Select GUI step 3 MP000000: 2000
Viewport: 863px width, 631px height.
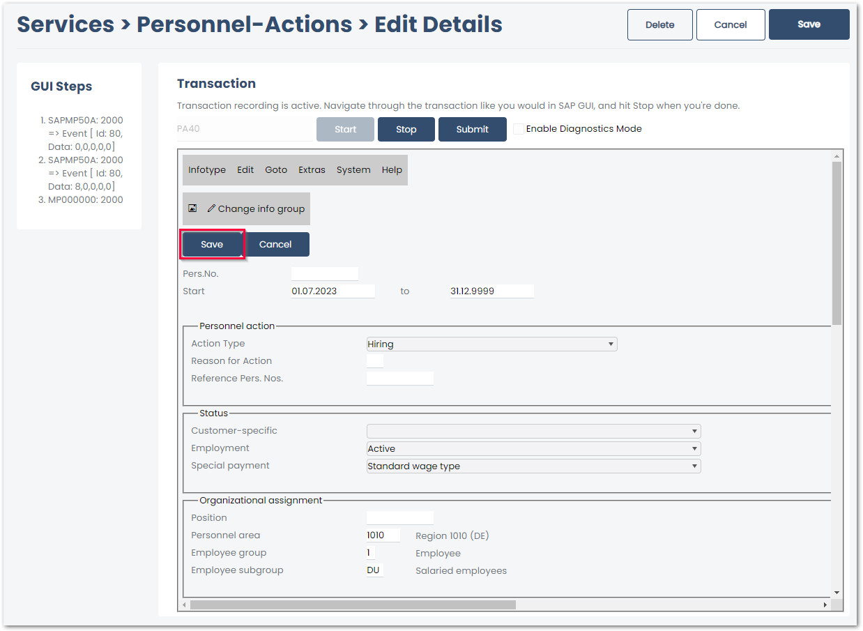(x=85, y=200)
